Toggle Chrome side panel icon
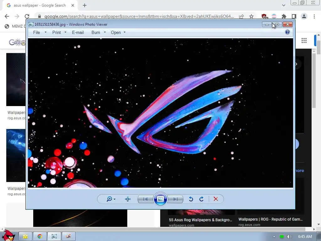 click(294, 16)
